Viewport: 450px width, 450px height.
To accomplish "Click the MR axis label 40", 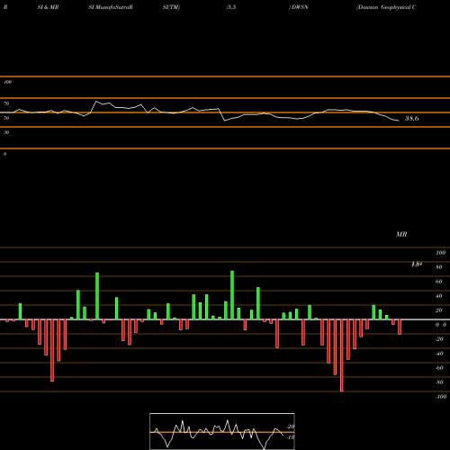I will (x=439, y=296).
